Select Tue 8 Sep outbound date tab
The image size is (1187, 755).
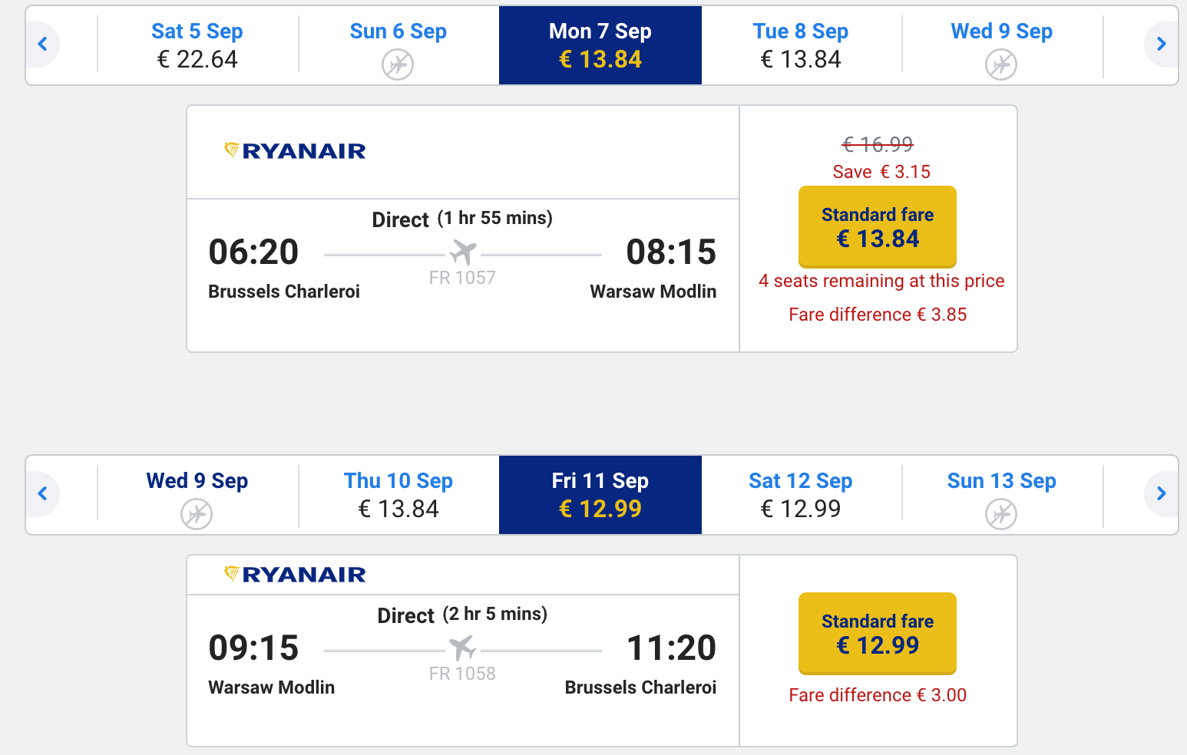801,45
